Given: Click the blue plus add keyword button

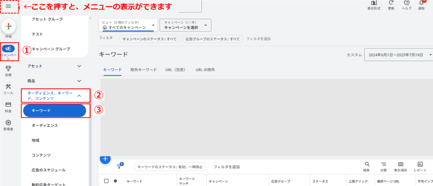Looking at the screenshot, I should tap(105, 158).
